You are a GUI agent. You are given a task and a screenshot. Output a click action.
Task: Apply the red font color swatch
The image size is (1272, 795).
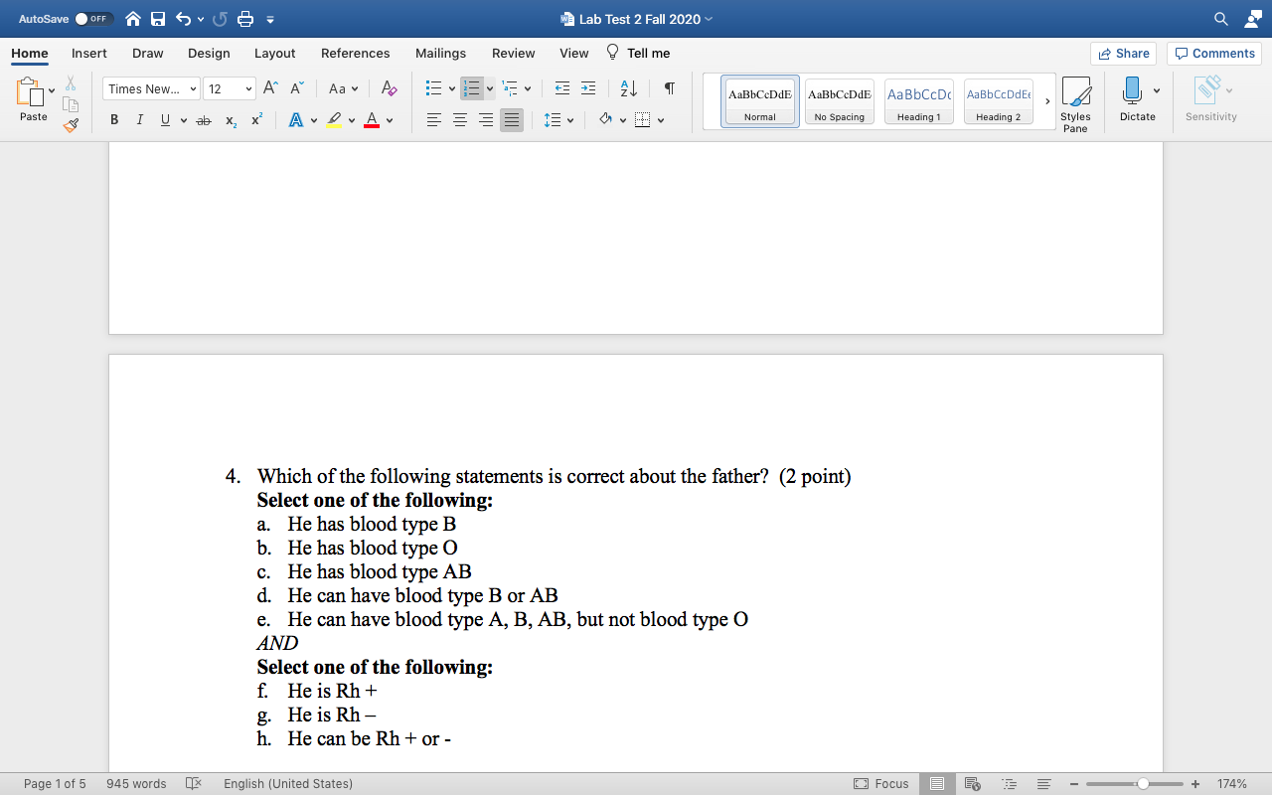pos(371,120)
